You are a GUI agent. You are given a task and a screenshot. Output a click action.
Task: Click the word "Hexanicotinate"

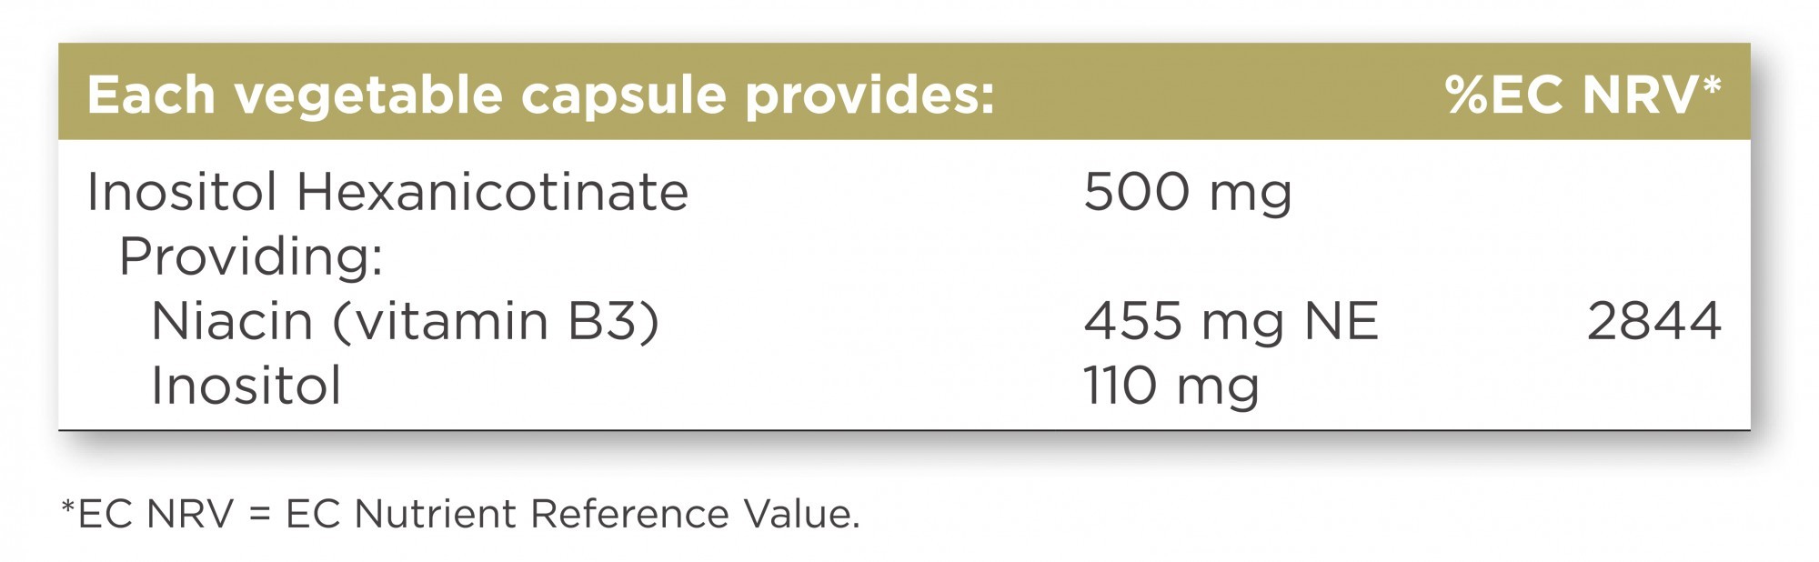(x=492, y=192)
